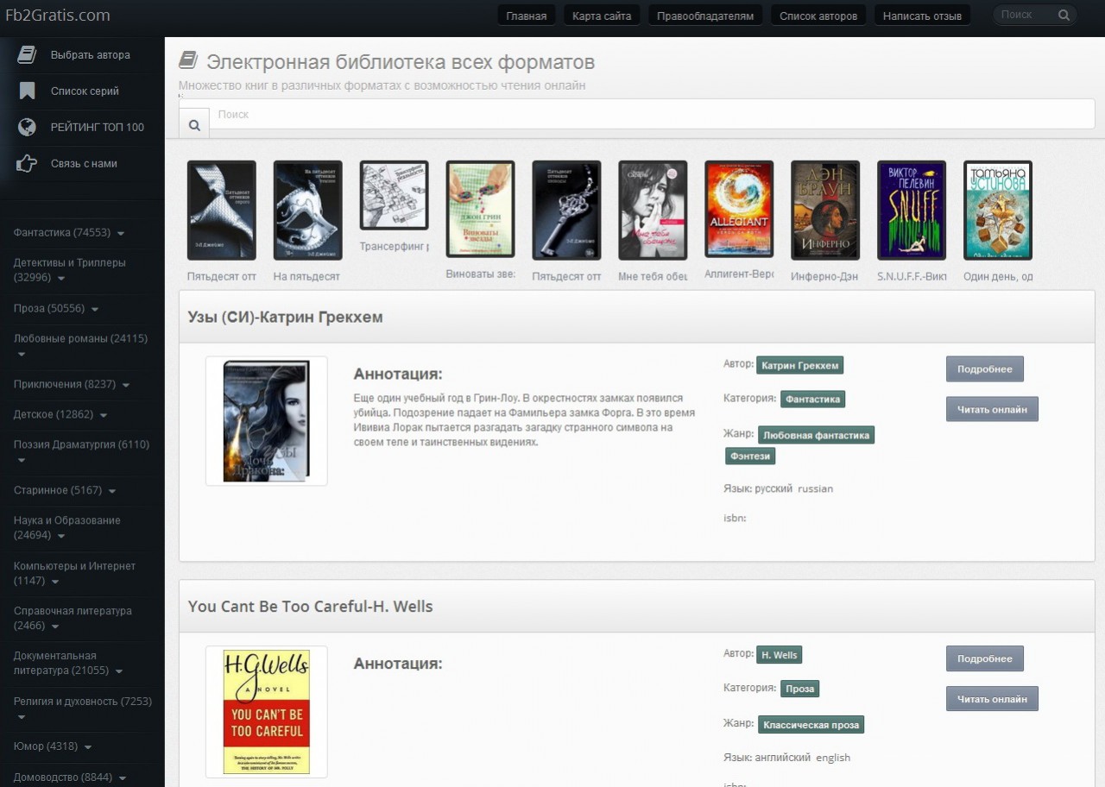Image resolution: width=1105 pixels, height=787 pixels.
Task: Click the magnifier icon in top search box
Action: (x=1064, y=15)
